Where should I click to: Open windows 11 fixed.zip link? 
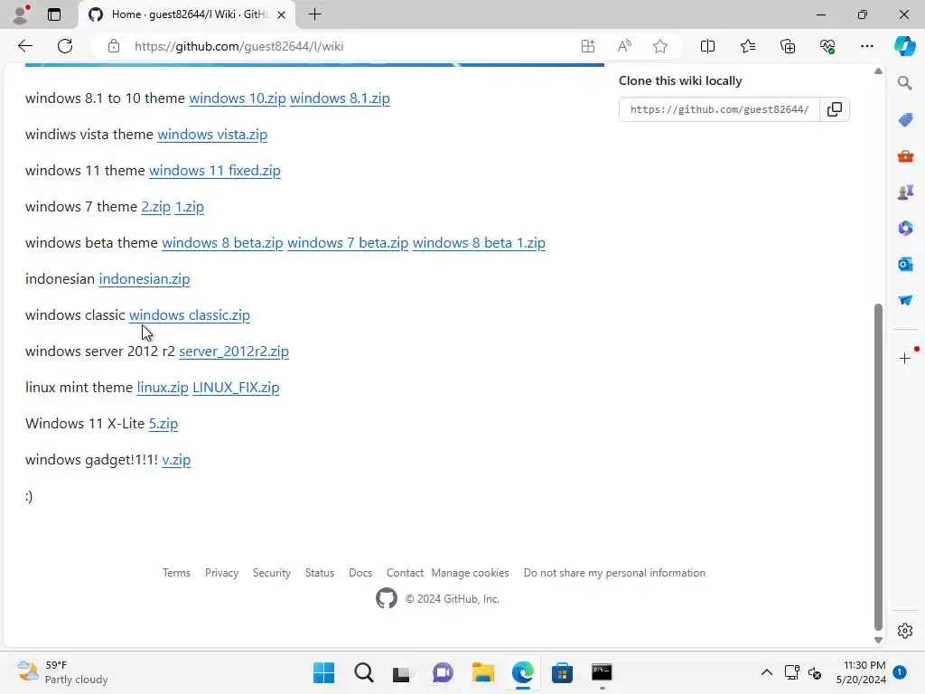pos(215,170)
